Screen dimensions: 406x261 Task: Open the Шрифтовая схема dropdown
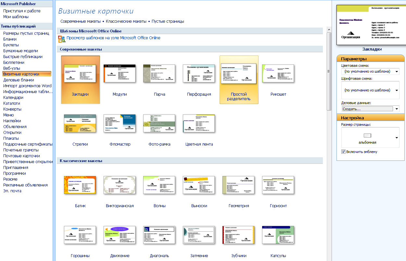370,90
